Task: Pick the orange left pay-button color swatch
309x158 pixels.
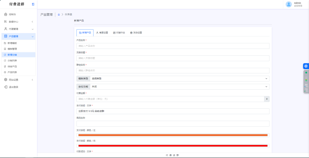Action: (x=173, y=135)
